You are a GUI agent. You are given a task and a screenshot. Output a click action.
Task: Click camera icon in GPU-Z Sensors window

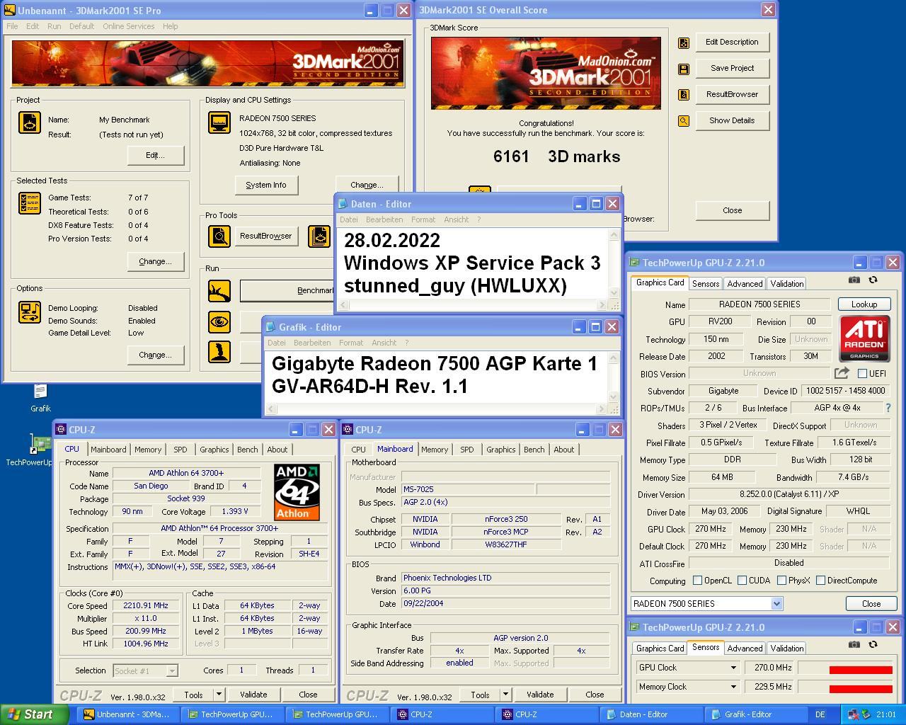click(854, 644)
